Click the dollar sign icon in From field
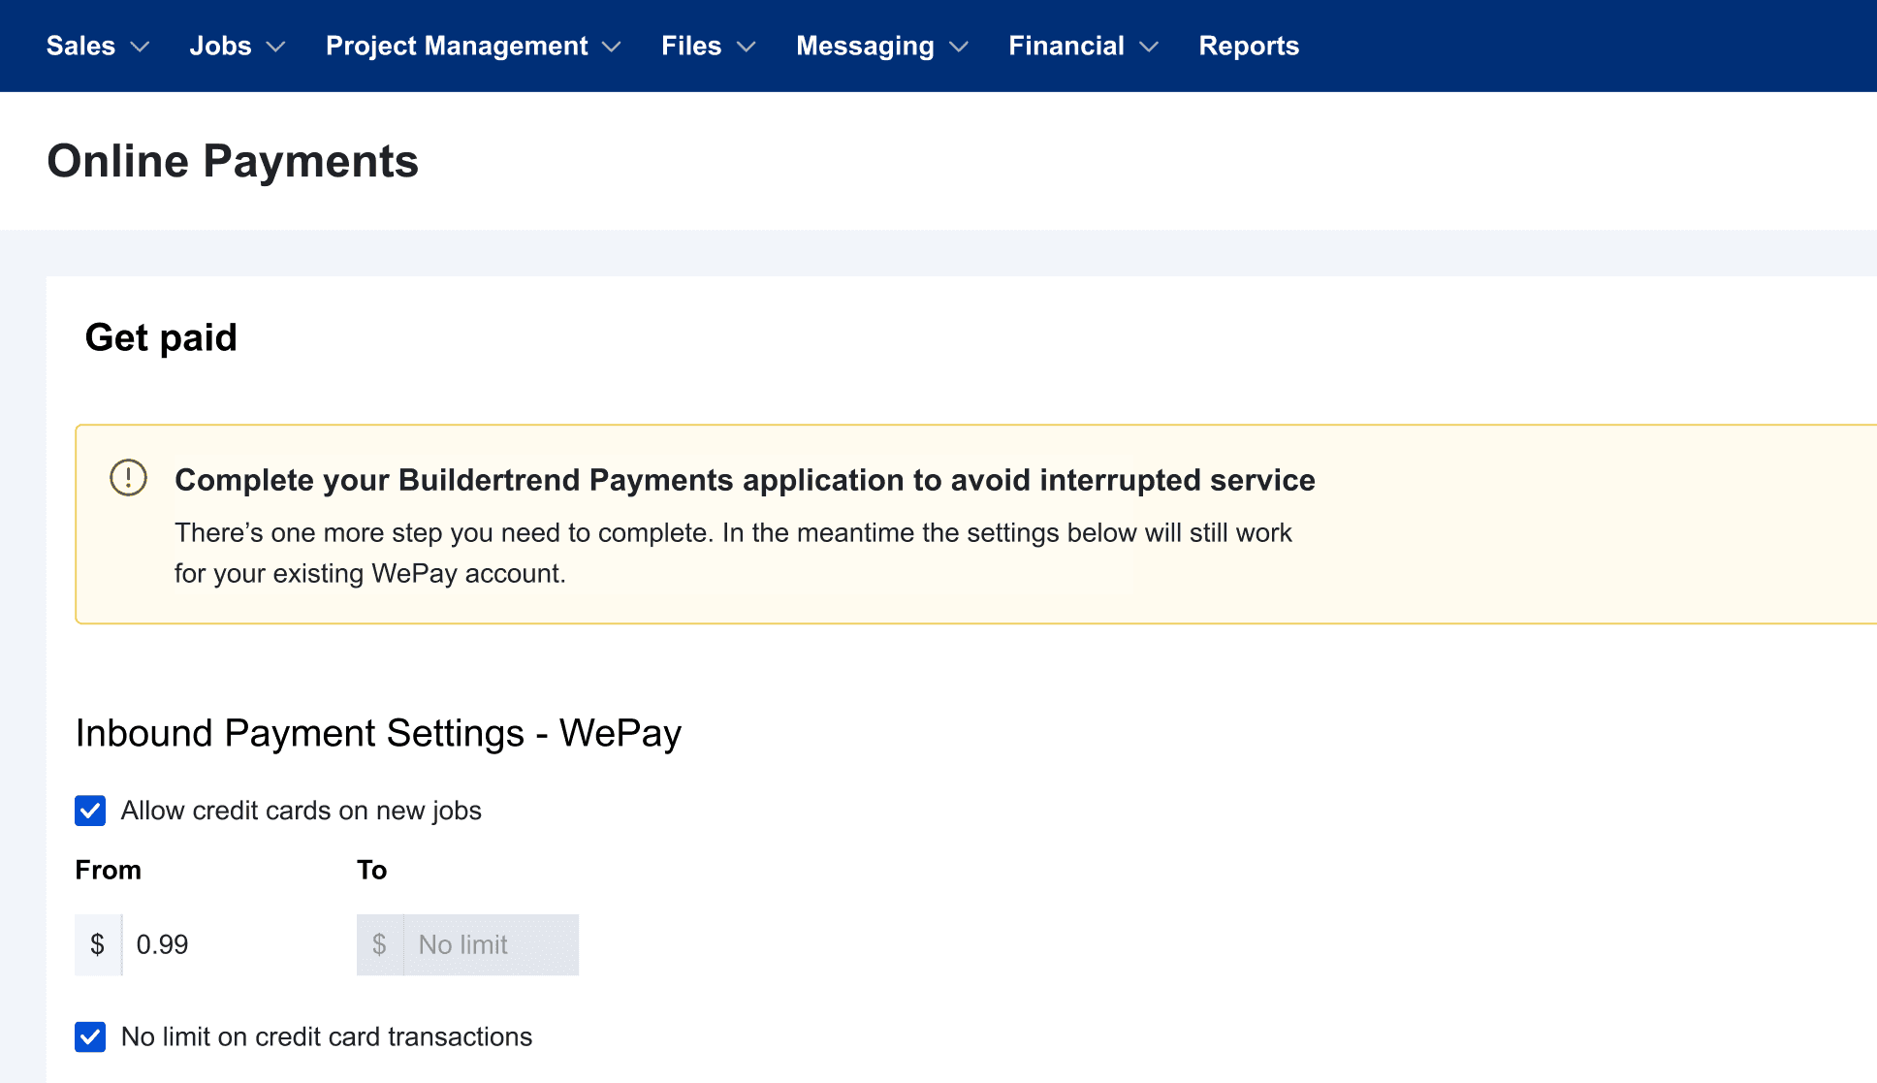This screenshot has height=1083, width=1877. click(x=97, y=944)
